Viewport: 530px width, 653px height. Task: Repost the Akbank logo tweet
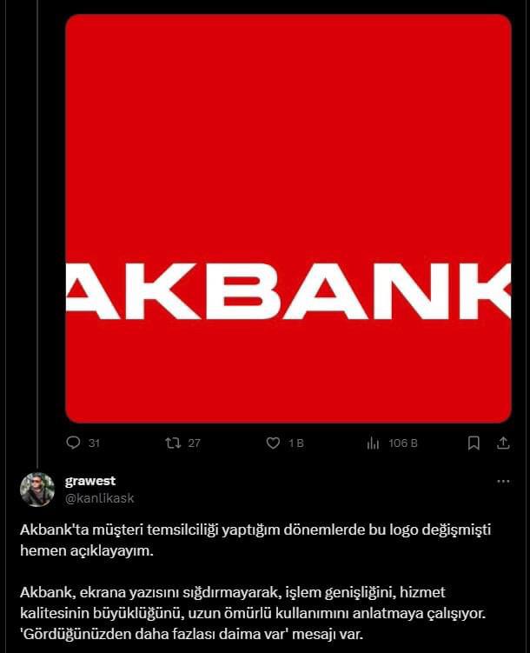point(173,443)
